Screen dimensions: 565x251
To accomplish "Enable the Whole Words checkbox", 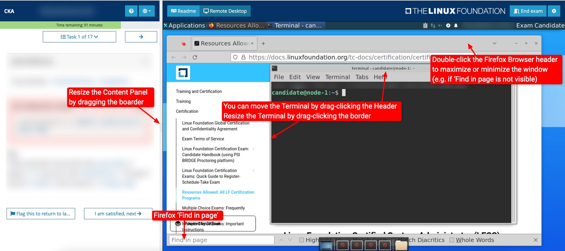I will pos(452,240).
